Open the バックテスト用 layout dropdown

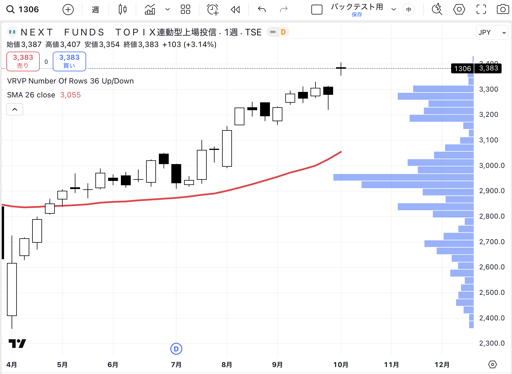click(x=393, y=10)
